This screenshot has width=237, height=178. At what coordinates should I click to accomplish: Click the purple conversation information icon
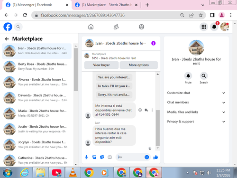click(x=153, y=43)
